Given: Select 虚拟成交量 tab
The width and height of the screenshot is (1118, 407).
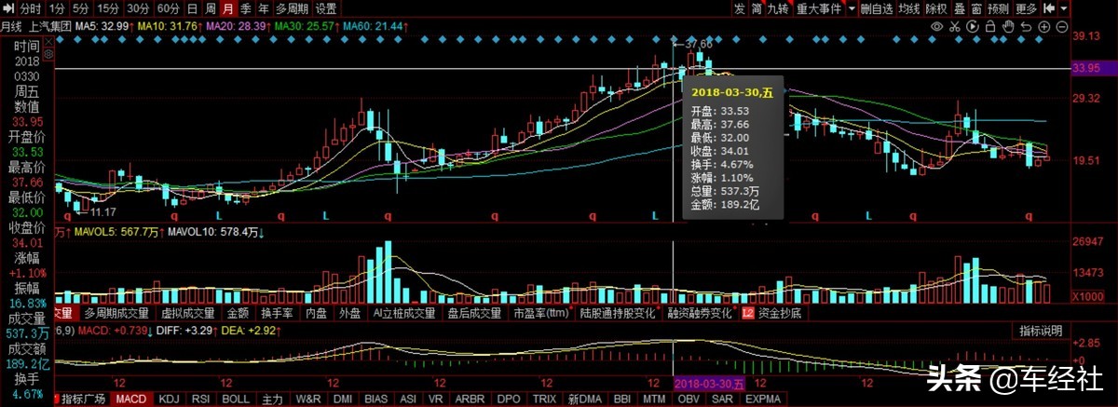Looking at the screenshot, I should (187, 314).
